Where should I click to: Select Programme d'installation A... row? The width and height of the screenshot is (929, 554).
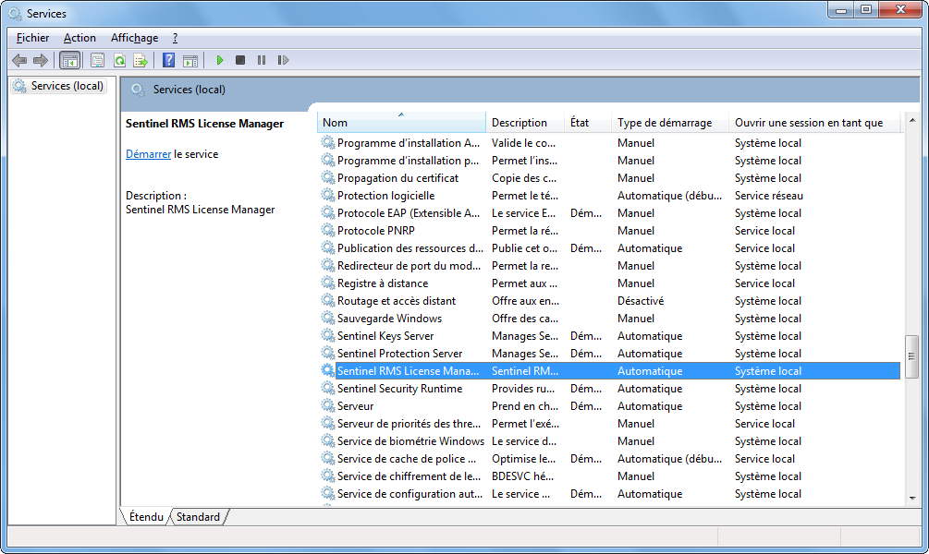610,142
